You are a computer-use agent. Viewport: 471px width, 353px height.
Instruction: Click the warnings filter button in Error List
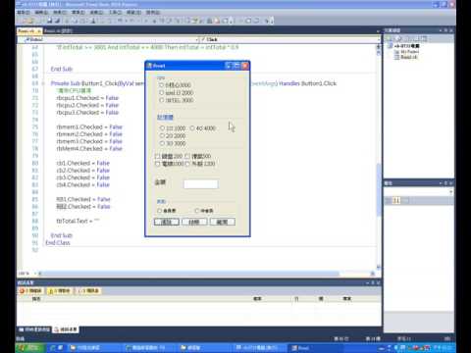tap(59, 290)
